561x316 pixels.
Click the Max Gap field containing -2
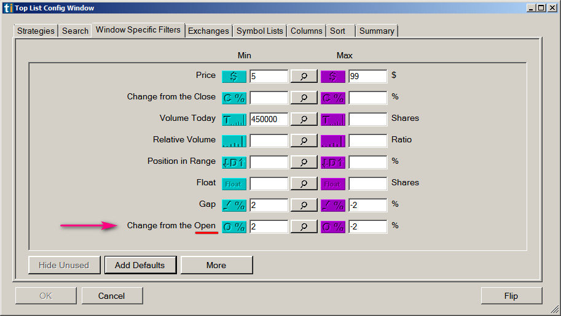368,205
